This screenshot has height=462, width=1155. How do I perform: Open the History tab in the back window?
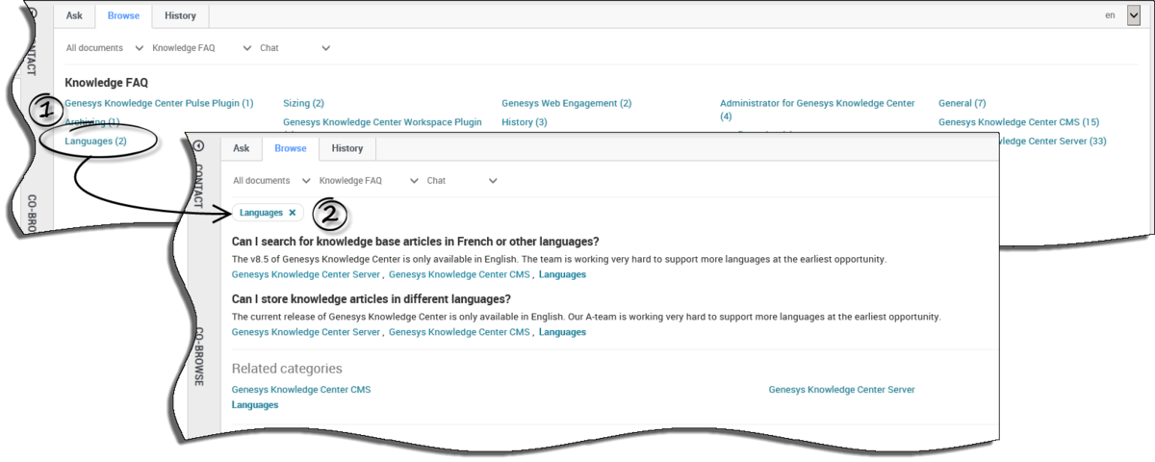180,15
